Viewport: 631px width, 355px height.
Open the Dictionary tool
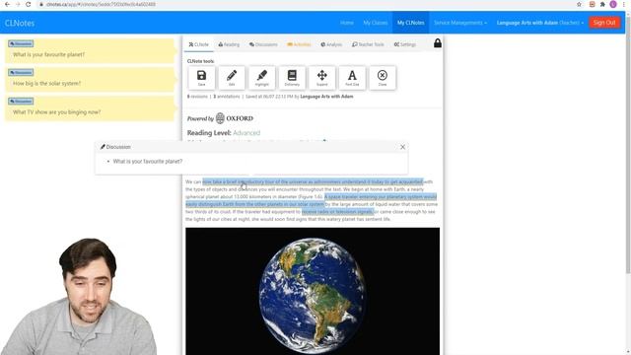(292, 77)
